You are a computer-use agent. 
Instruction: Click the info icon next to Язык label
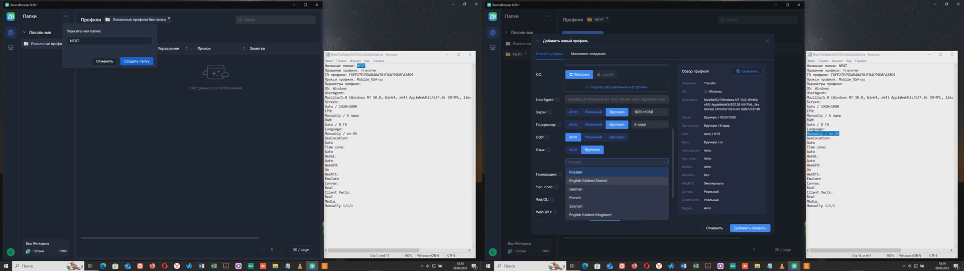coord(548,150)
